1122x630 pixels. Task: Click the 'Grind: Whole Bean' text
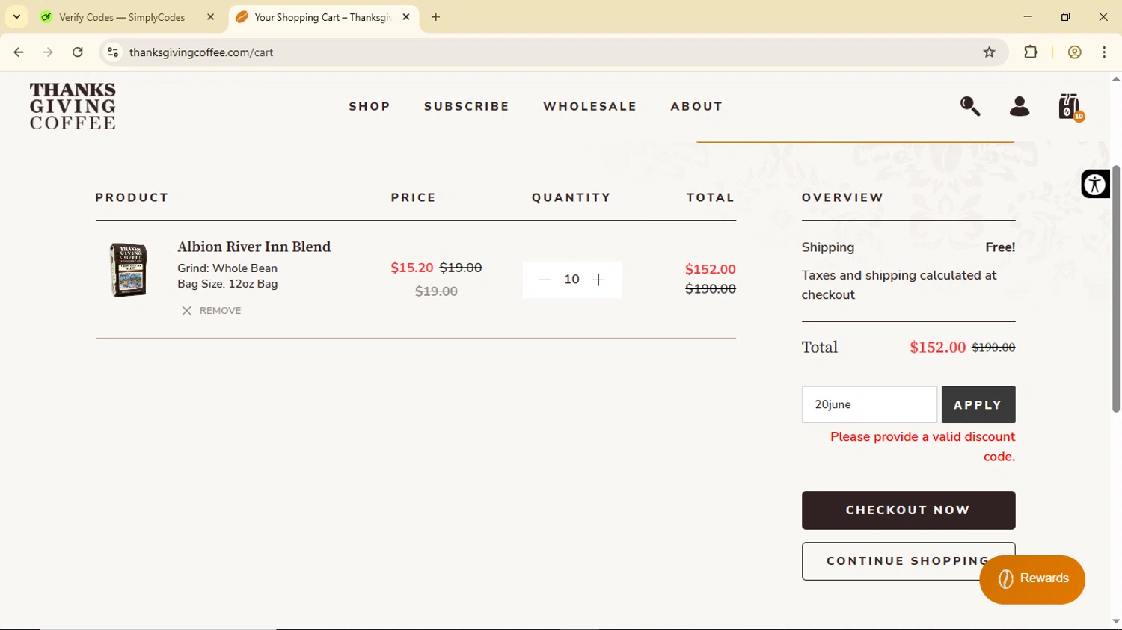pos(227,268)
